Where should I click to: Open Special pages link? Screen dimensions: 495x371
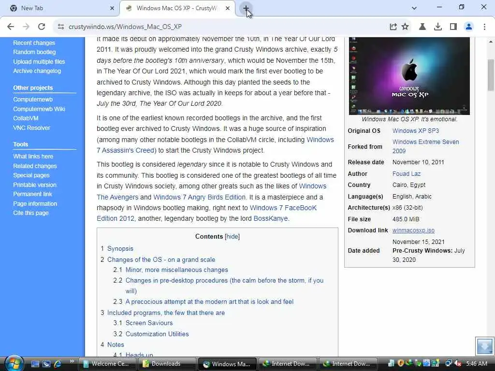(x=31, y=175)
